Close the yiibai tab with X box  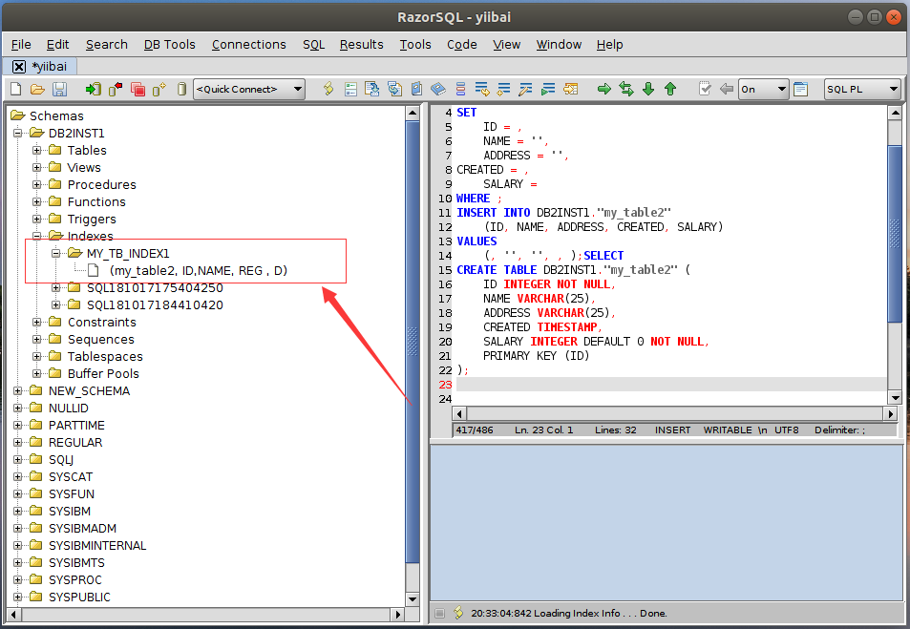(19, 66)
